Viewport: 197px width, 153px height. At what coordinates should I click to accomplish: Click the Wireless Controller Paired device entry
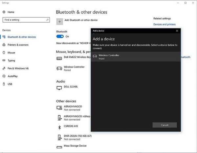(x=74, y=68)
